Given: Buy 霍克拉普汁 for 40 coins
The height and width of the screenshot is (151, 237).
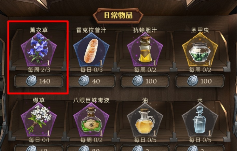Looking at the screenshot, I should point(91,81).
